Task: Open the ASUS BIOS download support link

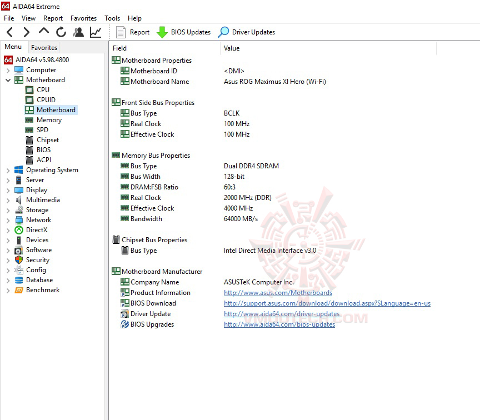Action: click(x=327, y=303)
